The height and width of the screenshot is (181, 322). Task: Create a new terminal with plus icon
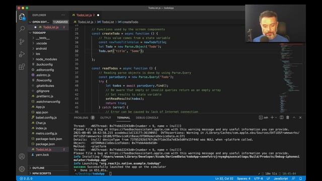(272, 118)
